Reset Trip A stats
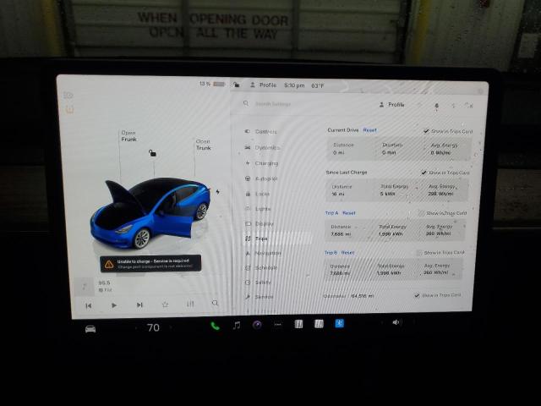The image size is (541, 406). (349, 213)
